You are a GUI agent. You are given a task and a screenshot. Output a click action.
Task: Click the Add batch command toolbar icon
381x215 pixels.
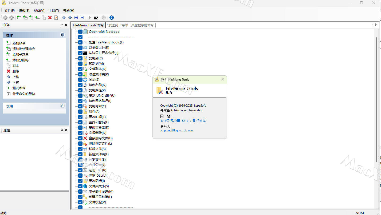25,18
